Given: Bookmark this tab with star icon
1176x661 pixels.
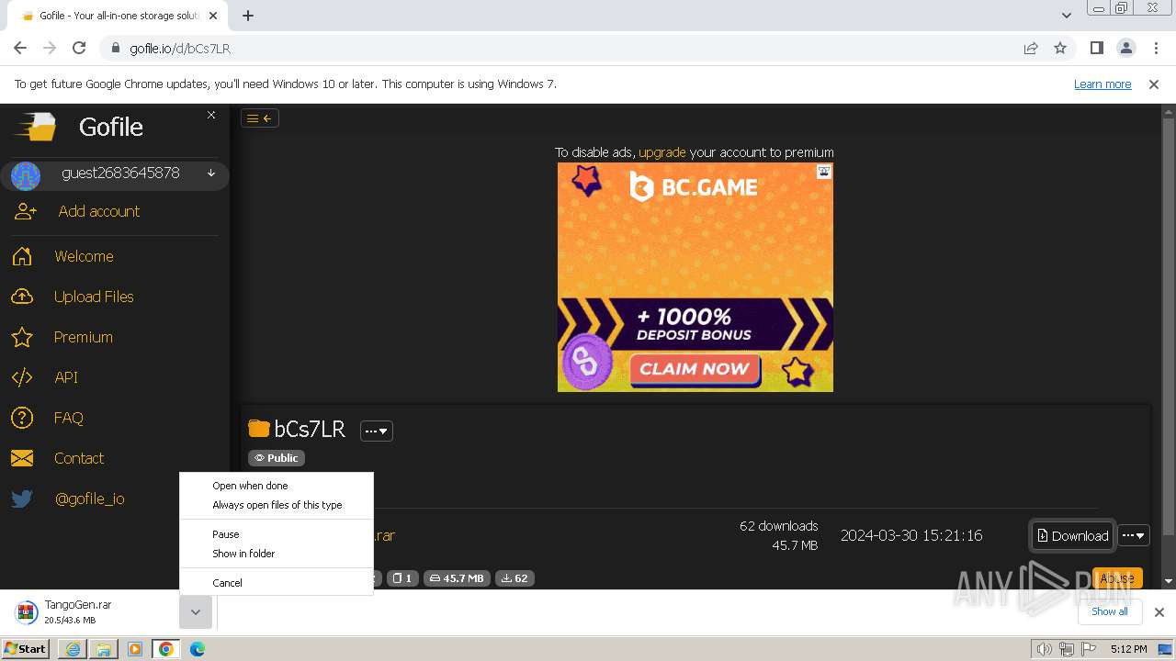Looking at the screenshot, I should (1060, 49).
